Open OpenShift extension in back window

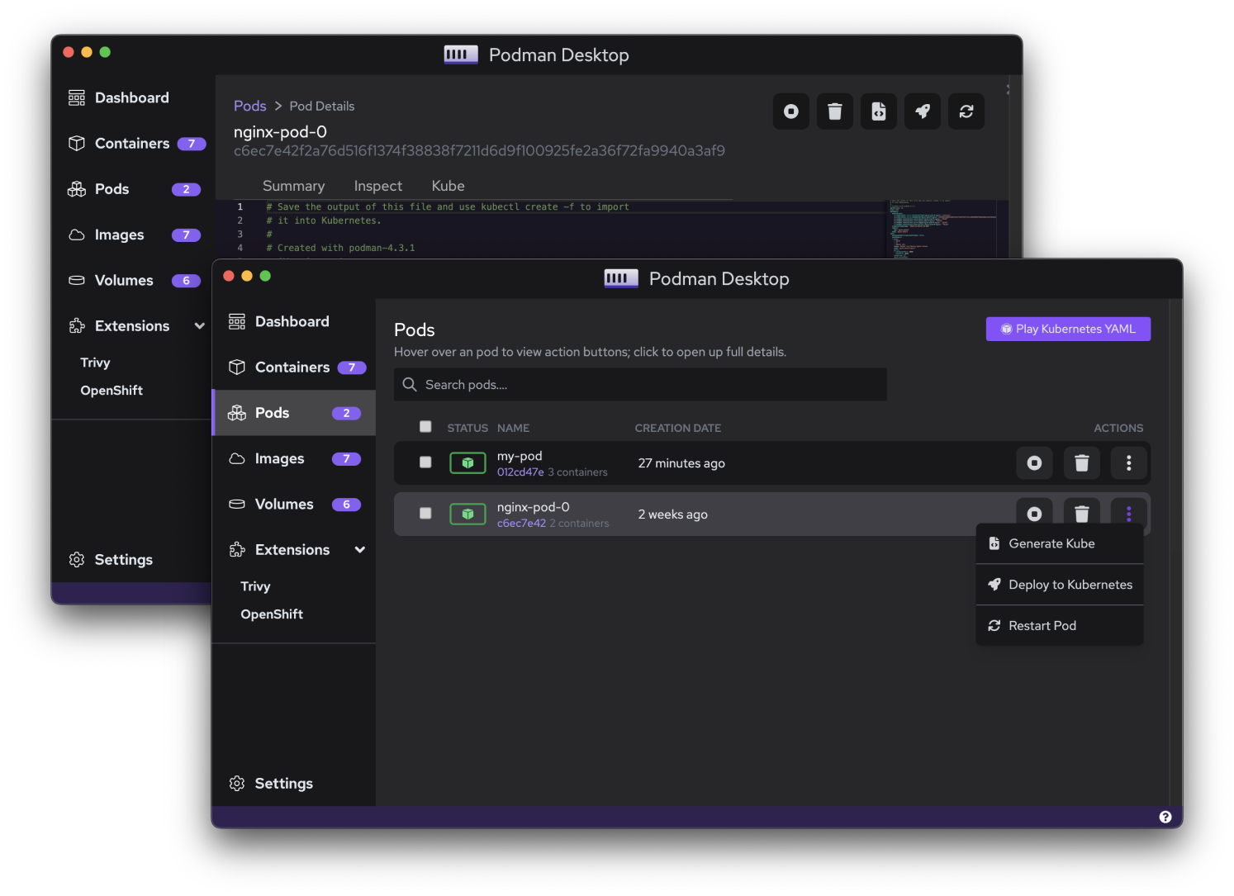(112, 391)
